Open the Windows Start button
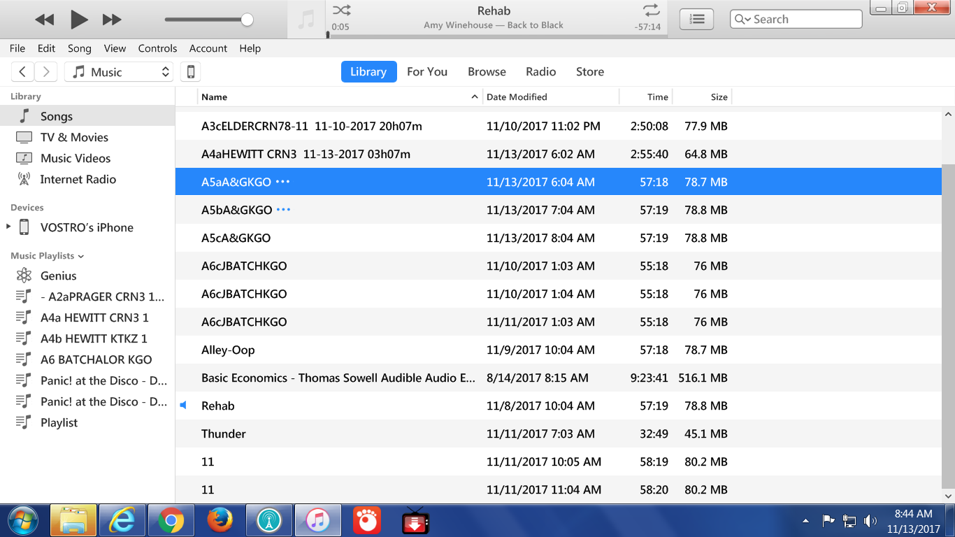Image resolution: width=955 pixels, height=537 pixels. click(x=22, y=520)
